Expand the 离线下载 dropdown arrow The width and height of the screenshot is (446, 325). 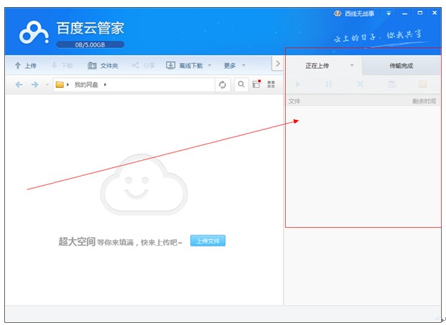point(209,66)
